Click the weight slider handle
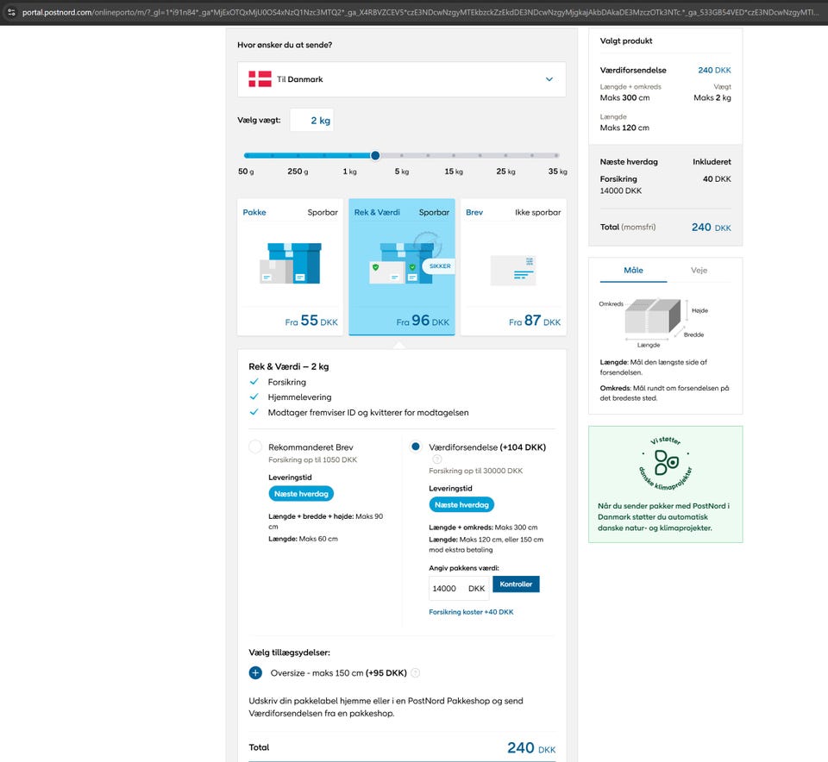 [375, 155]
